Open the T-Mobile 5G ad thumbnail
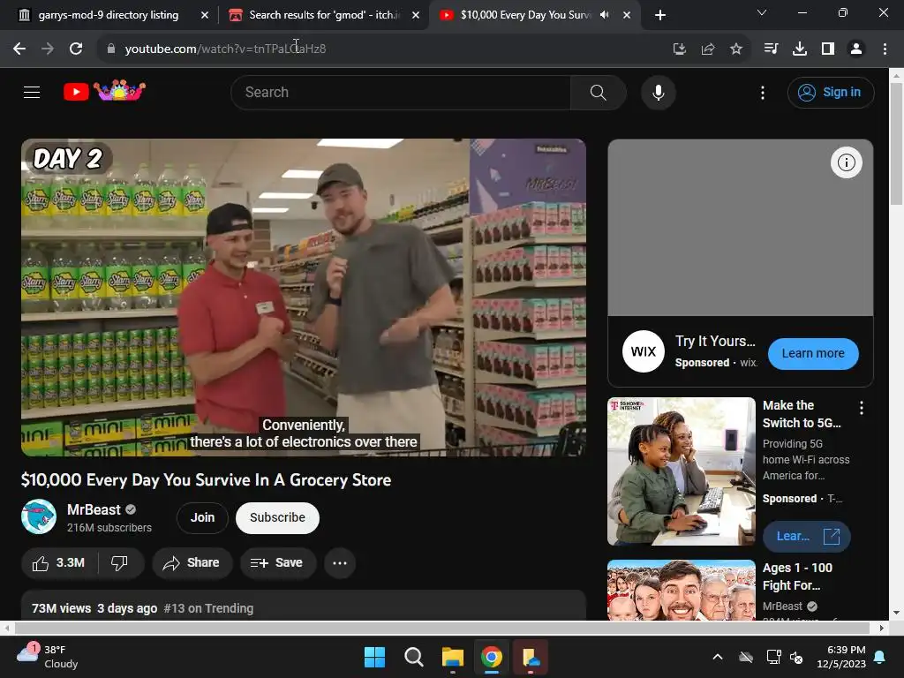The image size is (904, 678). 681,471
